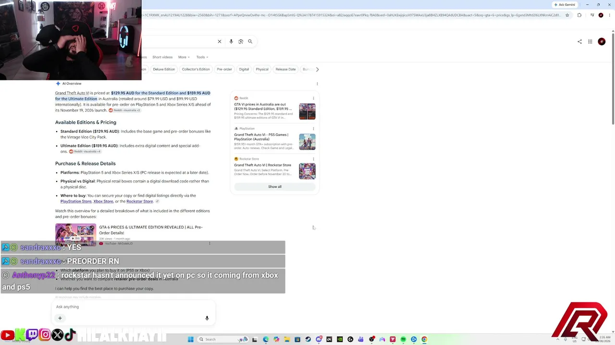
Task: Switch to Google Chrome in the taskbar
Action: point(424,339)
